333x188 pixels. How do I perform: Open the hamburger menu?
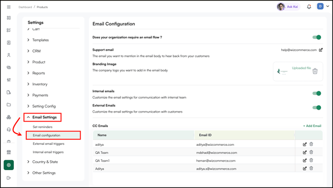[x=9, y=7]
